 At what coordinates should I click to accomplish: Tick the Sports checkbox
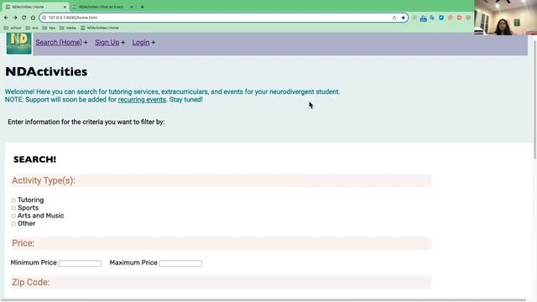[x=13, y=208]
